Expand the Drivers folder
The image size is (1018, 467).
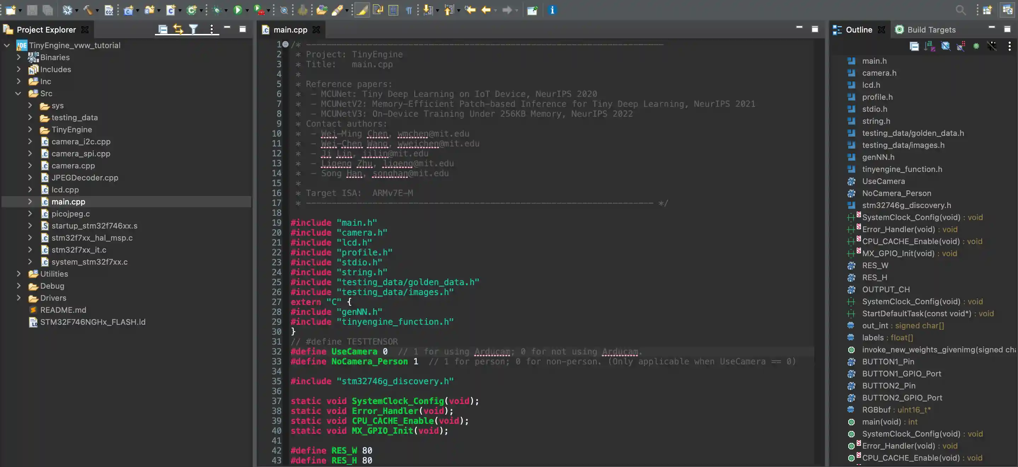pos(19,298)
